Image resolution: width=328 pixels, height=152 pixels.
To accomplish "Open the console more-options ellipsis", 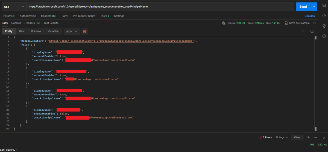I will point(315,137).
